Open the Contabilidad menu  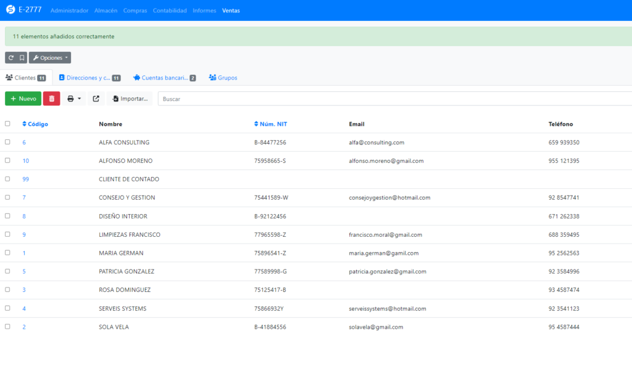pyautogui.click(x=170, y=10)
